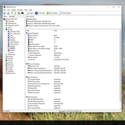Expand the Operating System tree node
This screenshot has width=125, height=125.
click(x=4, y=25)
